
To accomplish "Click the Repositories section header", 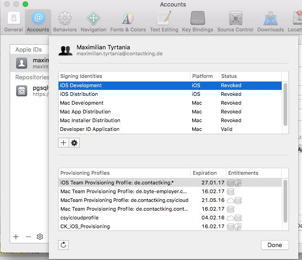I will (x=32, y=77).
